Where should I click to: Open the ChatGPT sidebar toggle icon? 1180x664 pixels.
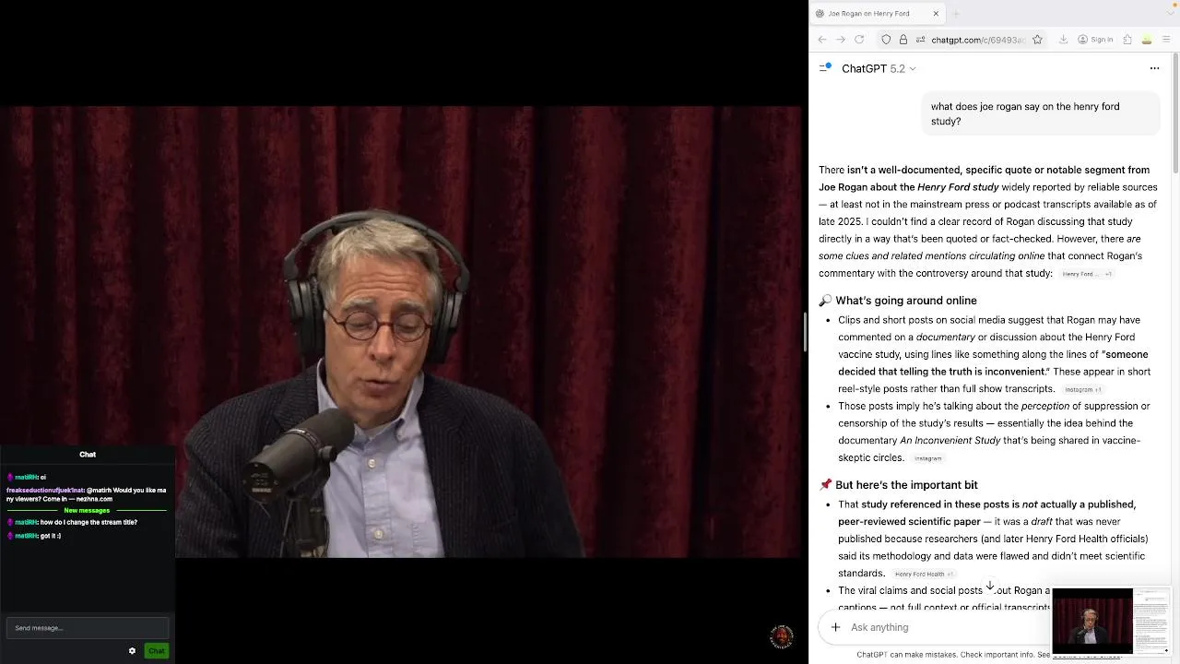coord(825,68)
